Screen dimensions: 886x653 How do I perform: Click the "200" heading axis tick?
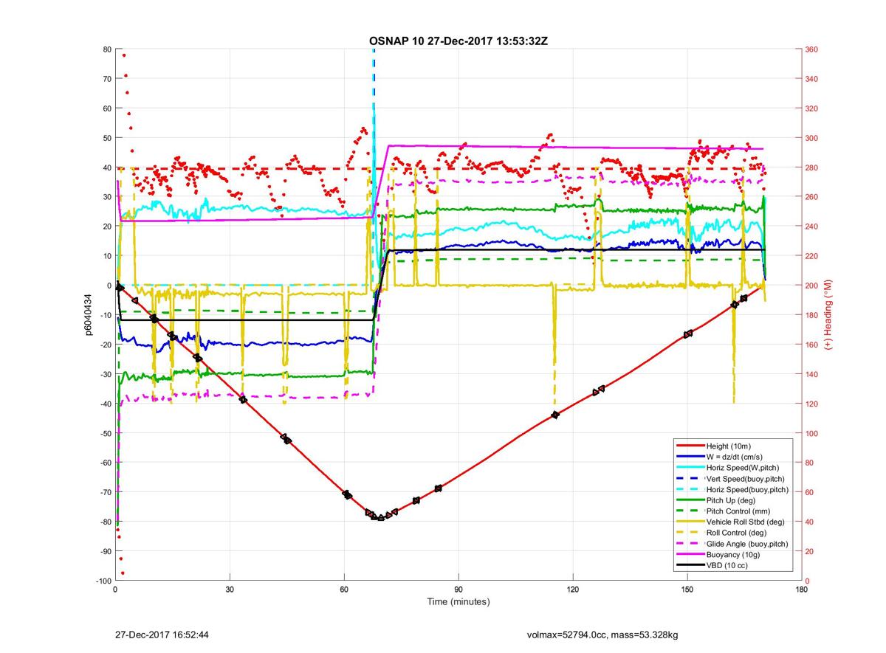pos(811,286)
